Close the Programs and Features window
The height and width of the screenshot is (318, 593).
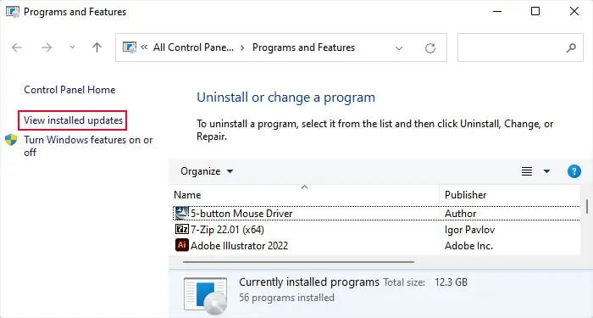[x=574, y=11]
